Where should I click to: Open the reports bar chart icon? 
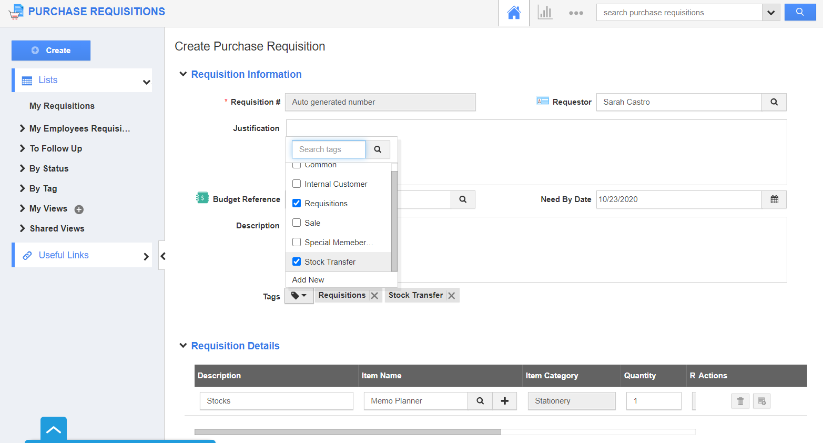[545, 13]
